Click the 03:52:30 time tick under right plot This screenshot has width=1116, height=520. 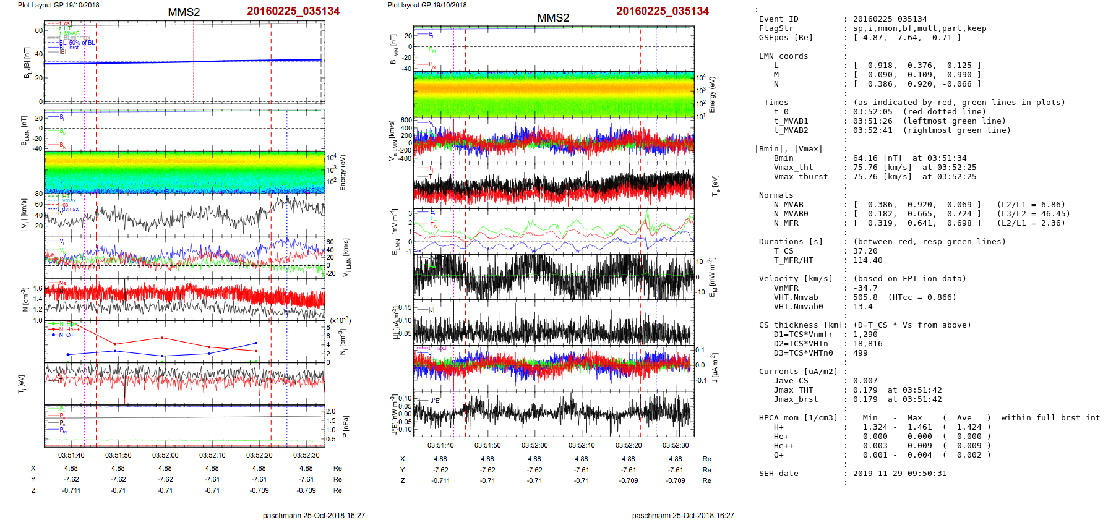(x=675, y=445)
